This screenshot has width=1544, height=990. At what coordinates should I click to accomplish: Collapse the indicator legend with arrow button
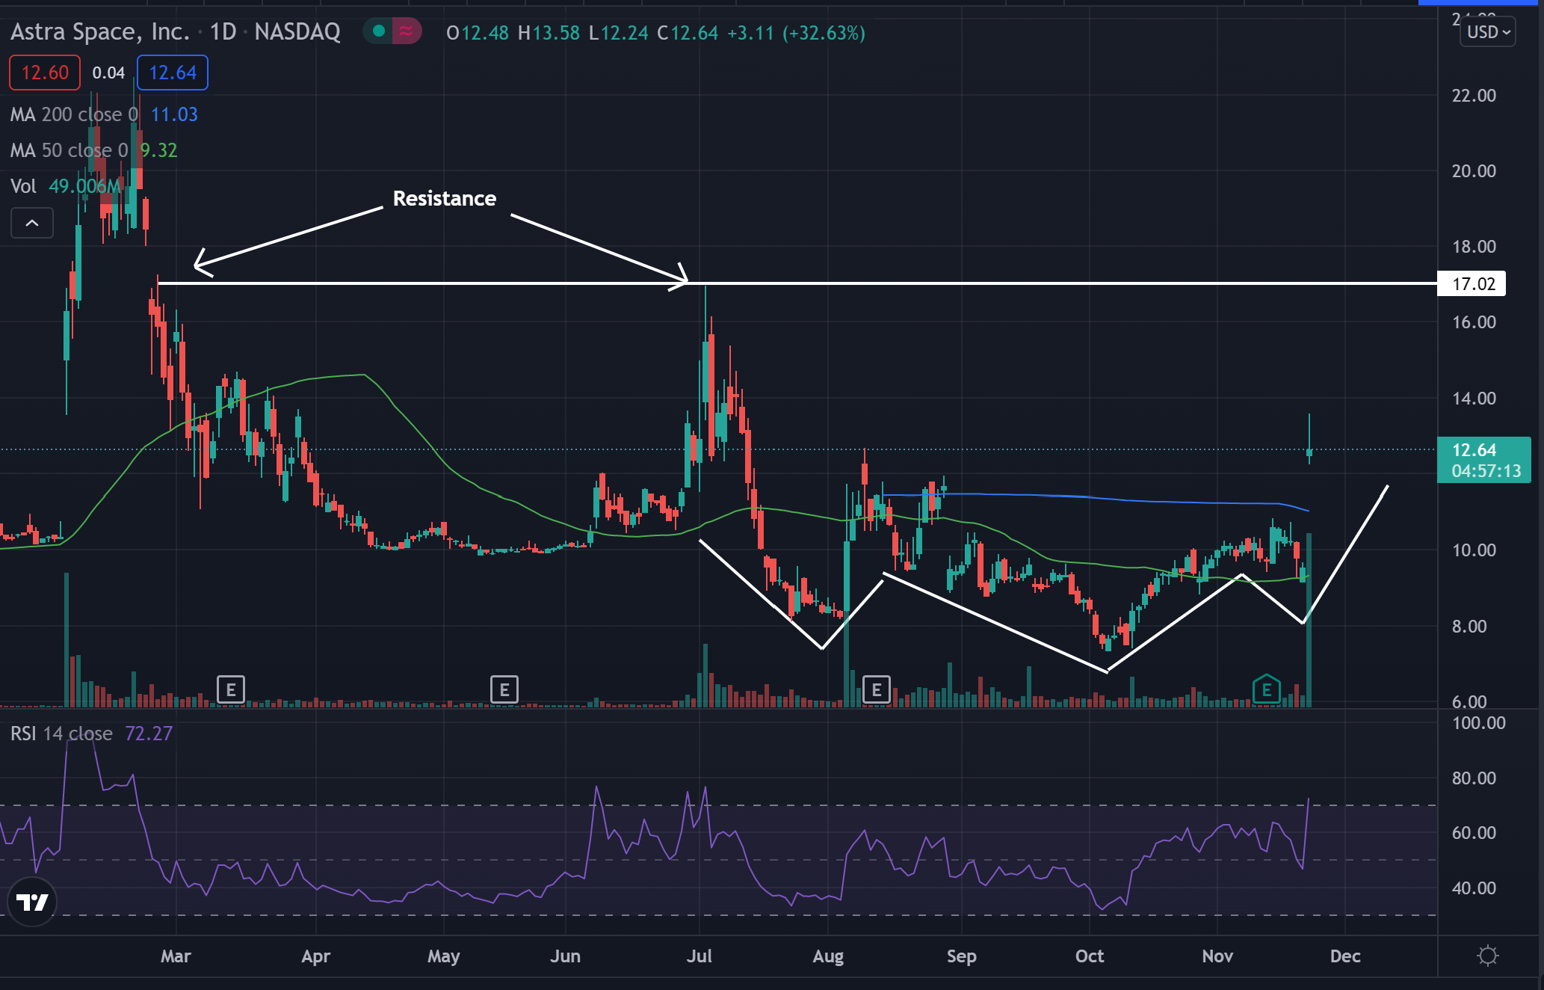(32, 223)
